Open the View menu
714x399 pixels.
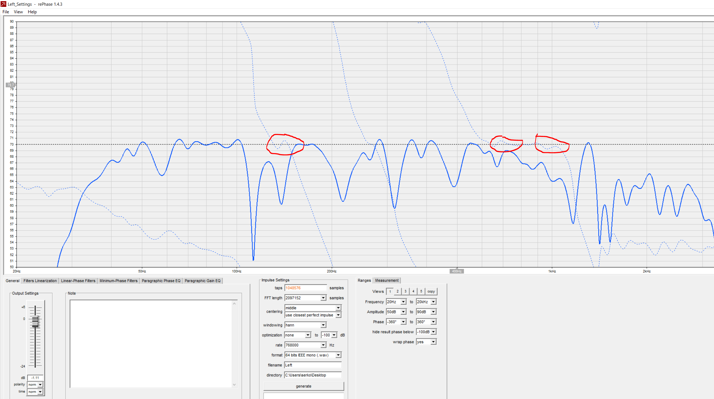[18, 12]
